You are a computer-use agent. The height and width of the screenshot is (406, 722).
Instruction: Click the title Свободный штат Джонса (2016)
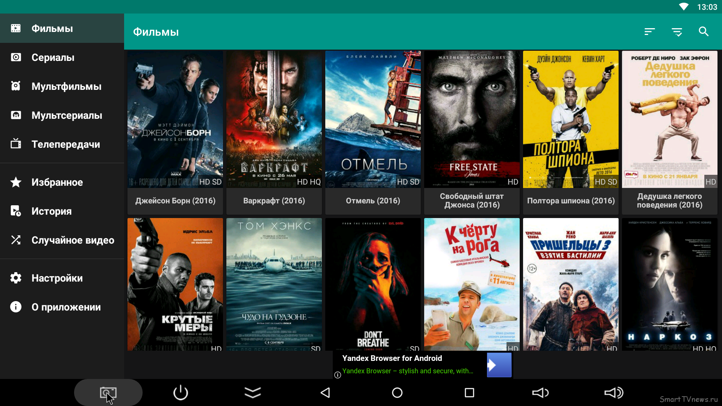pos(472,201)
